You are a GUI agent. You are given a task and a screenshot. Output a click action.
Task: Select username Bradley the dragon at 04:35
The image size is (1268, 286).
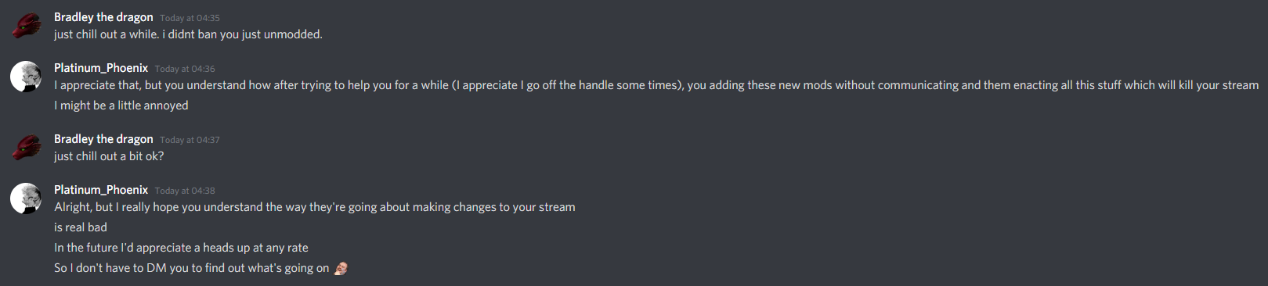coord(103,17)
